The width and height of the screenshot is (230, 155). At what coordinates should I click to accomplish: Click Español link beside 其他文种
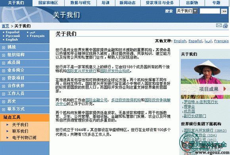(195, 41)
